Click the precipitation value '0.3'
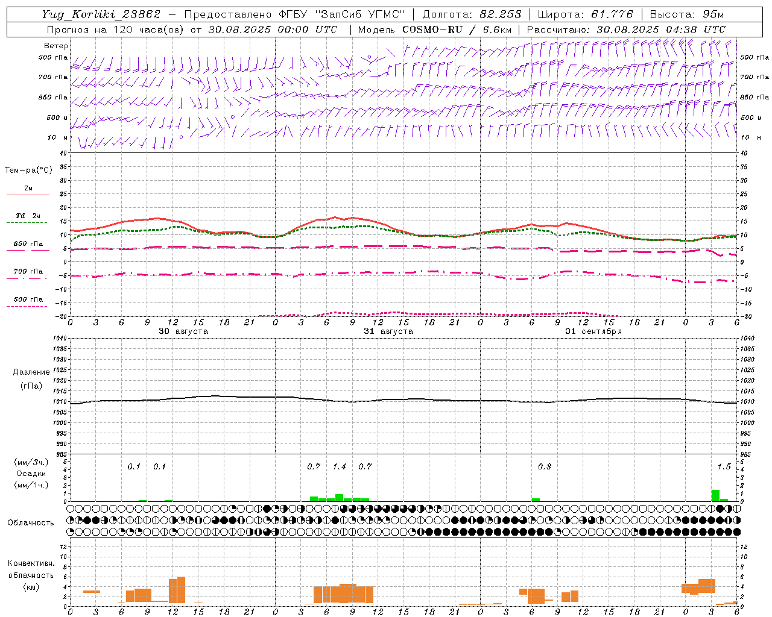This screenshot has height=617, width=772. [x=545, y=466]
